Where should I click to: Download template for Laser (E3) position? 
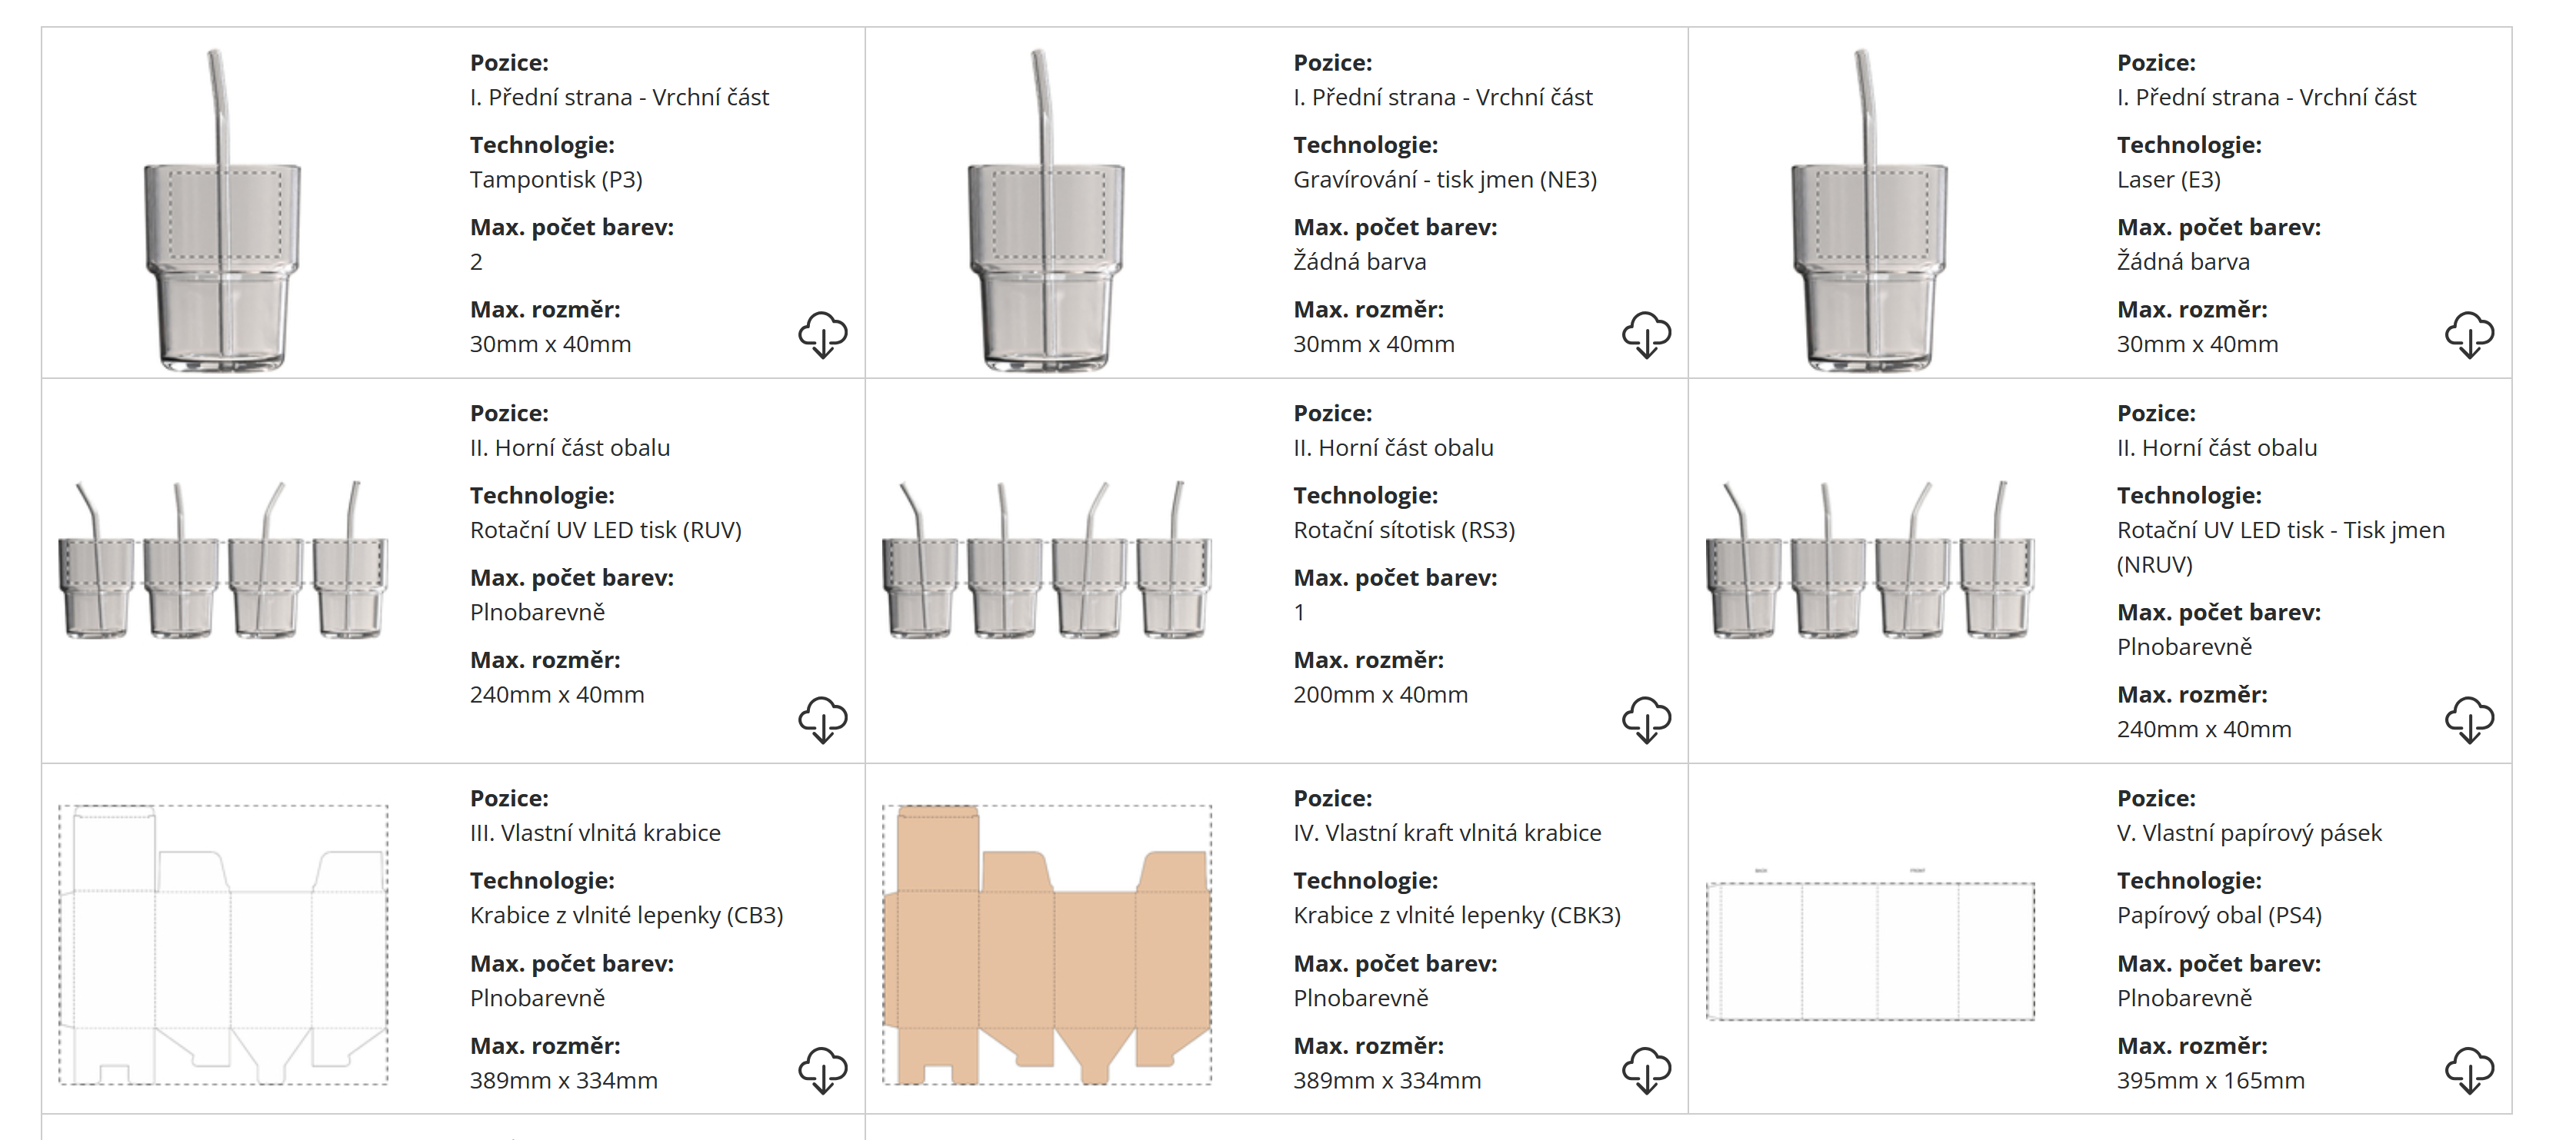tap(2468, 334)
